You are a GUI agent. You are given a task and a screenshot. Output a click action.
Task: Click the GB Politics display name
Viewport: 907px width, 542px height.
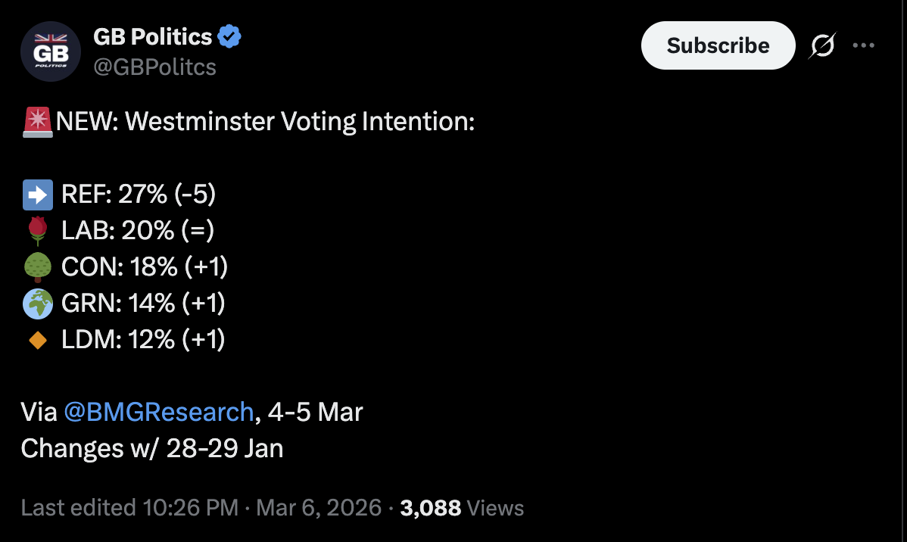152,36
